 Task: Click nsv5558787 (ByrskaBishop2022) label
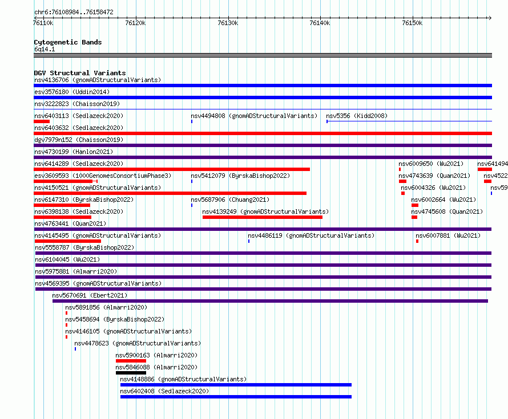point(84,247)
